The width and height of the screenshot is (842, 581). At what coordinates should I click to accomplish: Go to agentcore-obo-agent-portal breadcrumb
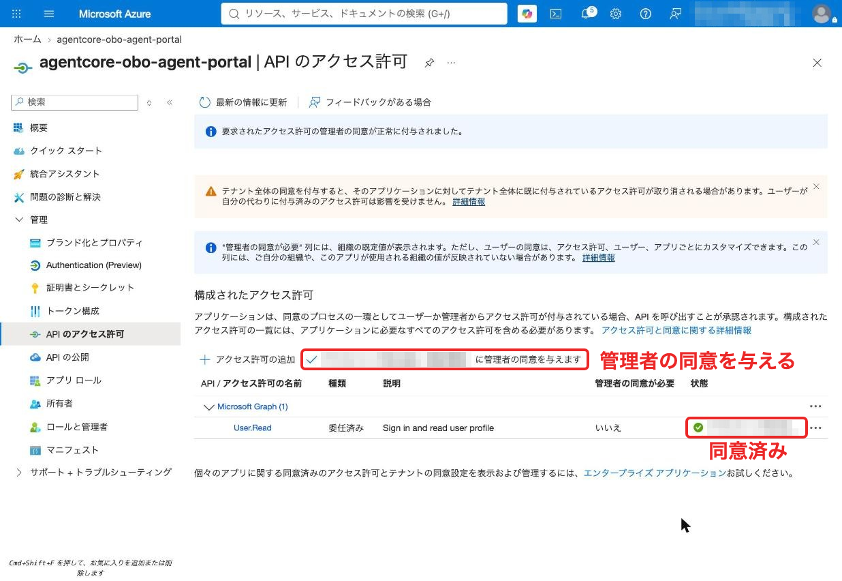(119, 40)
